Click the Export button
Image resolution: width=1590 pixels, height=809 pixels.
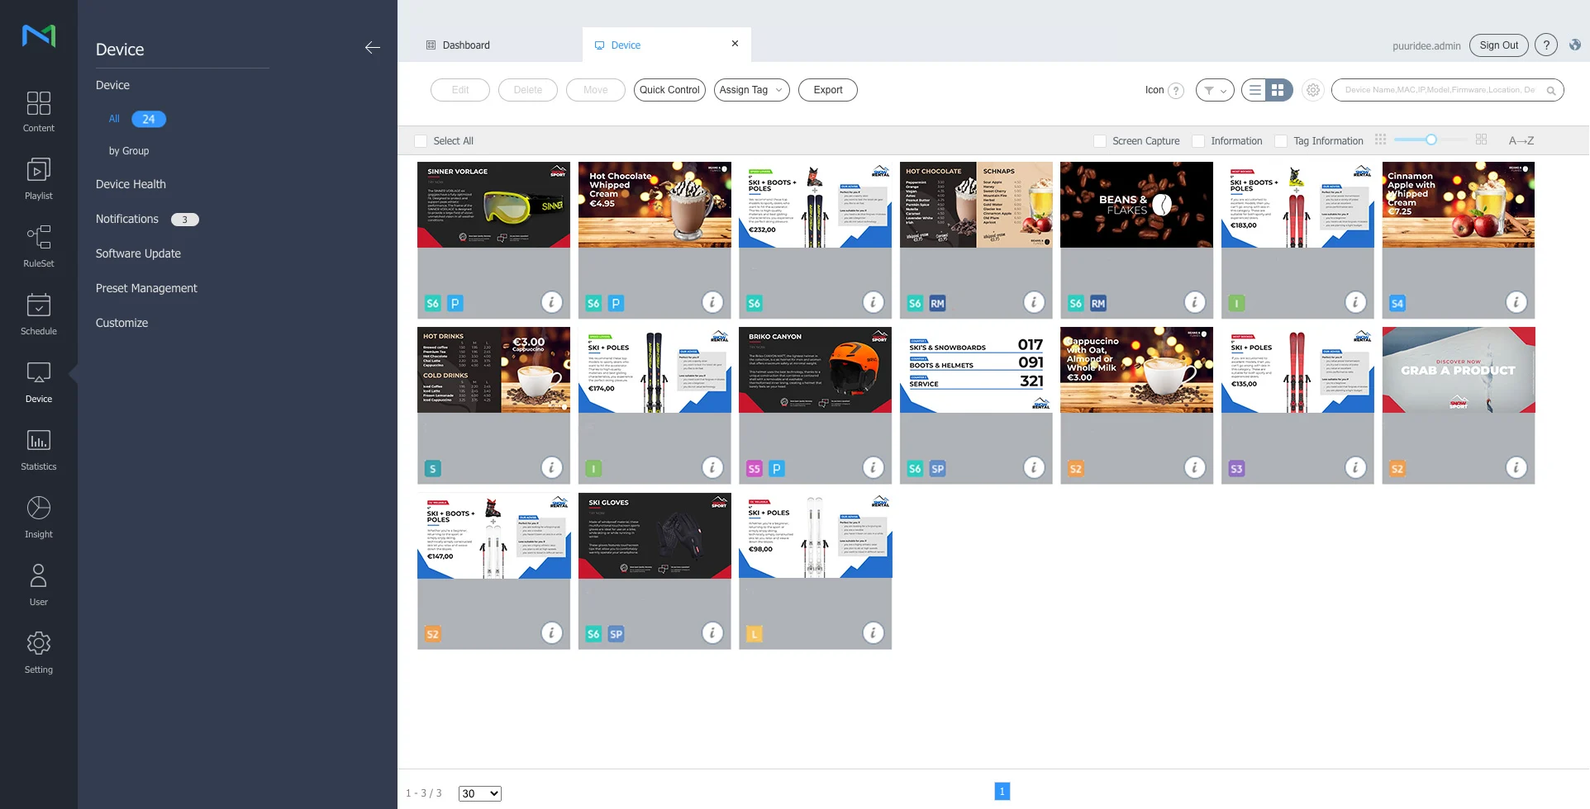(827, 90)
